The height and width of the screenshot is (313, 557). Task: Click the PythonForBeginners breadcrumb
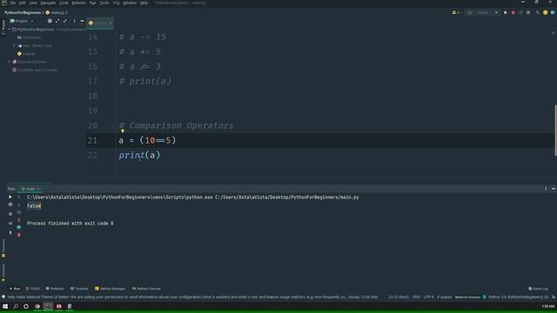click(x=23, y=12)
